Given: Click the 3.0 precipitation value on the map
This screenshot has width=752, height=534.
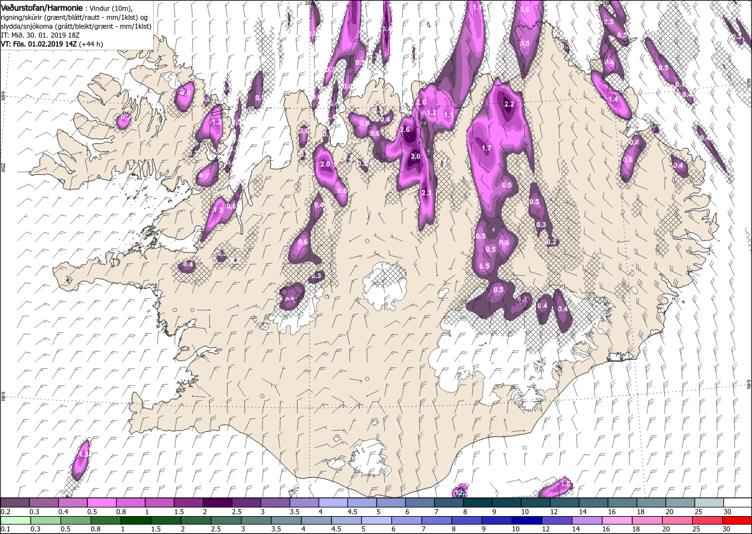Looking at the screenshot, I should 416,156.
